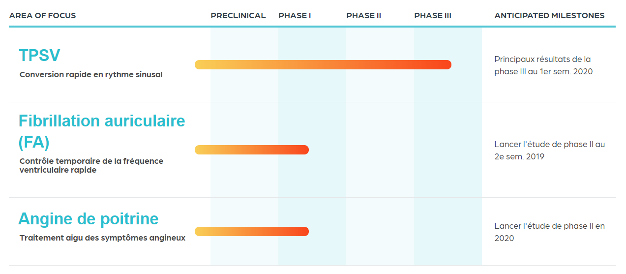
Task: Click the TPSV phase III results milestone
Action: pyautogui.click(x=543, y=65)
